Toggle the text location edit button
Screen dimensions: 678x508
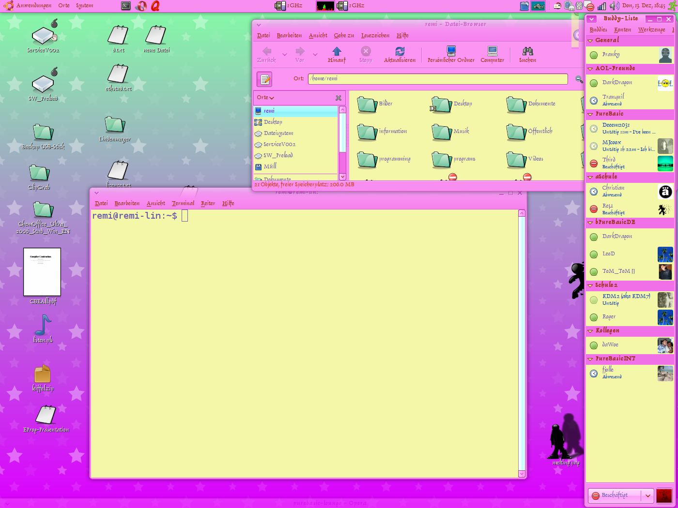pyautogui.click(x=264, y=79)
